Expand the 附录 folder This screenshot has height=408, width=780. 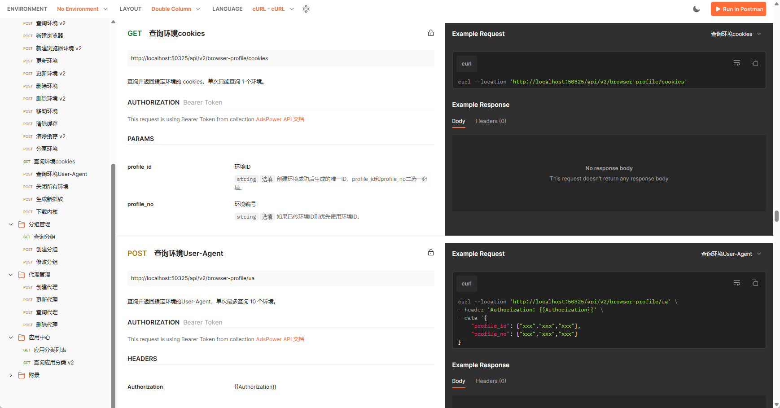click(x=11, y=375)
